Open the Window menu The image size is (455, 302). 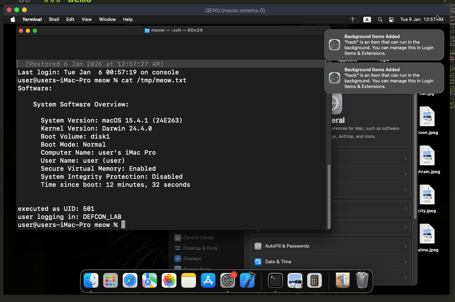click(x=107, y=20)
